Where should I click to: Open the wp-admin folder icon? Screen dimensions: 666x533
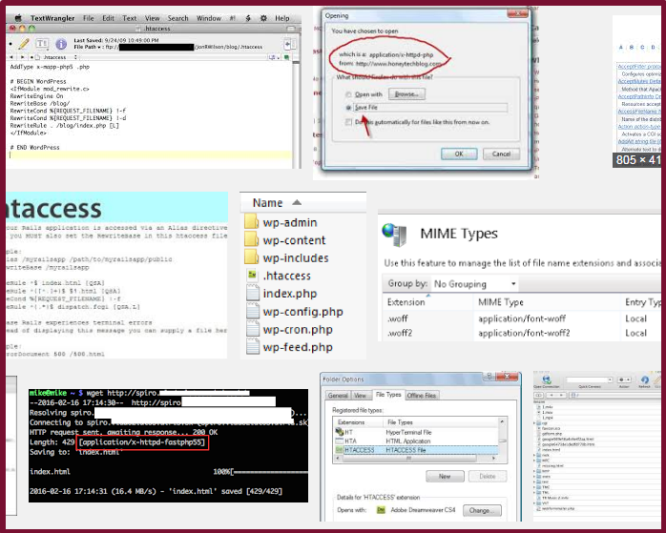[x=252, y=222]
